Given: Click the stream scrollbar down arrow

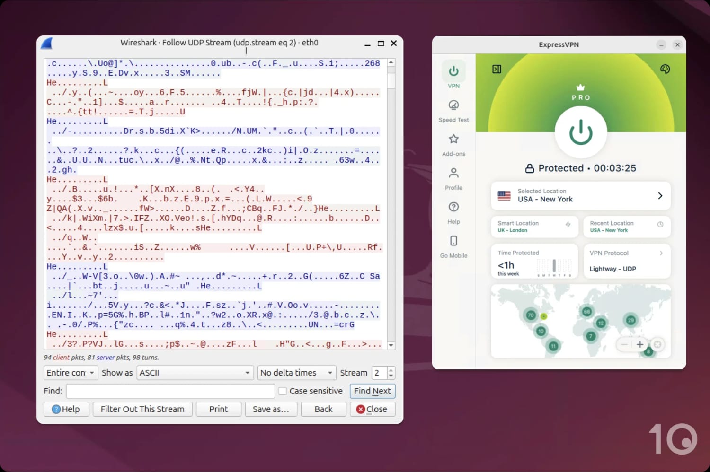Looking at the screenshot, I should tap(391, 345).
